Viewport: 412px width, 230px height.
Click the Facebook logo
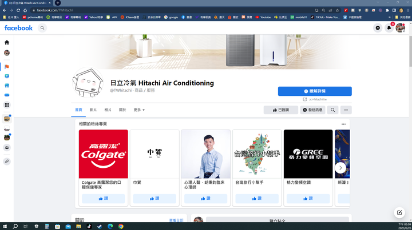pyautogui.click(x=18, y=28)
